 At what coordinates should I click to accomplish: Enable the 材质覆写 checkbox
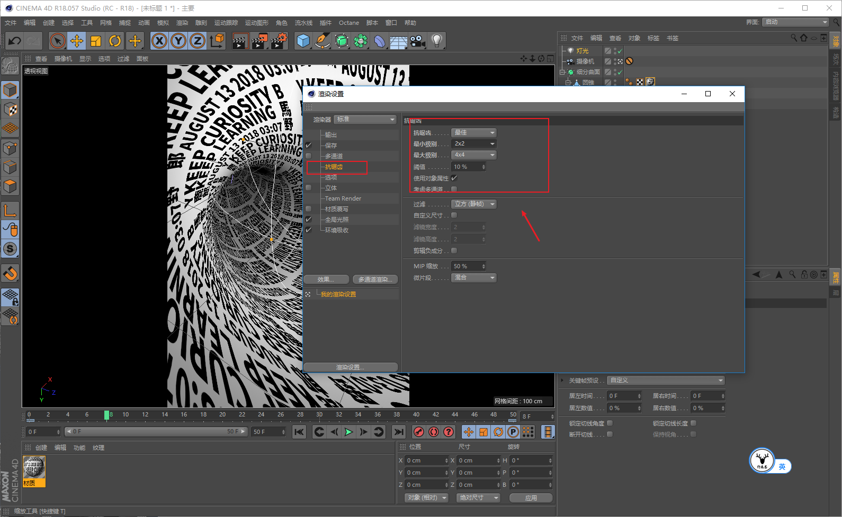pyautogui.click(x=308, y=208)
